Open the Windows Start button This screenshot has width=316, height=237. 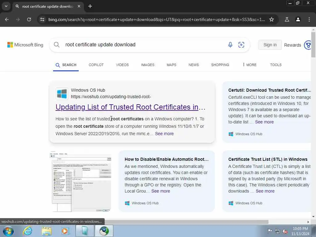tap(8, 231)
